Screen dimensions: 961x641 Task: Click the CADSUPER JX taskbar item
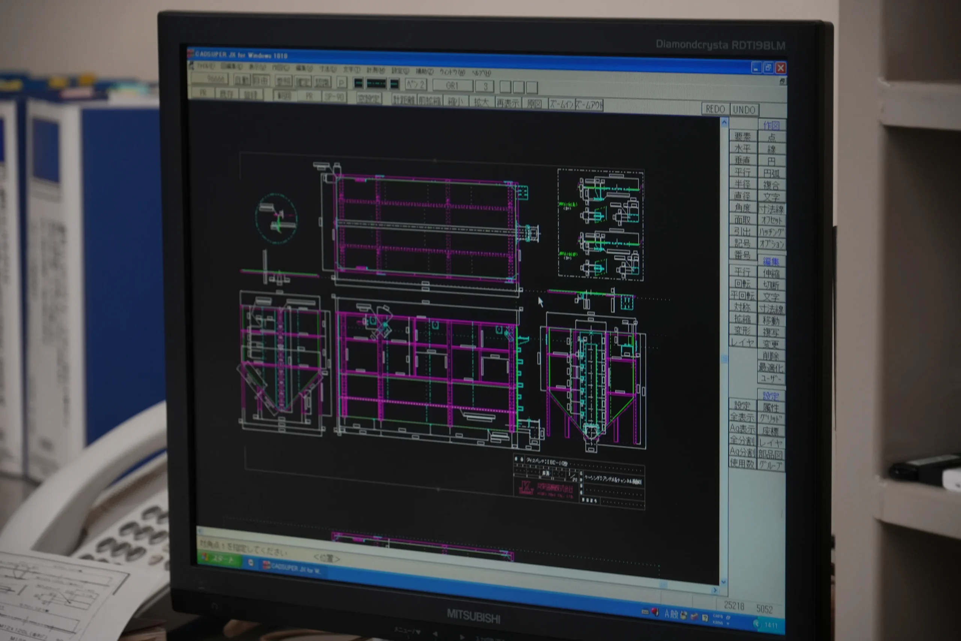[292, 567]
